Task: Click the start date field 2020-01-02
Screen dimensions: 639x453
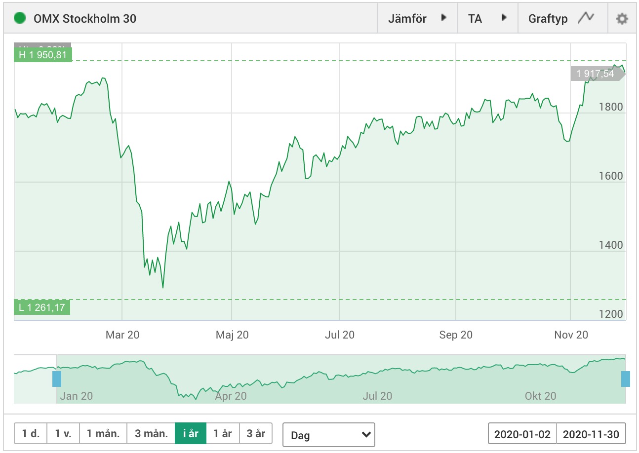Action: point(522,434)
